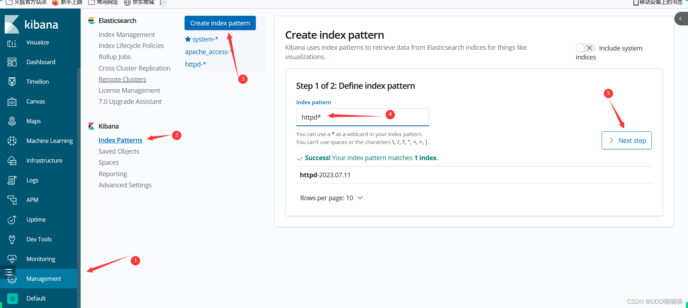Select Dashboard in the sidebar
Image resolution: width=688 pixels, height=308 pixels.
coord(41,62)
